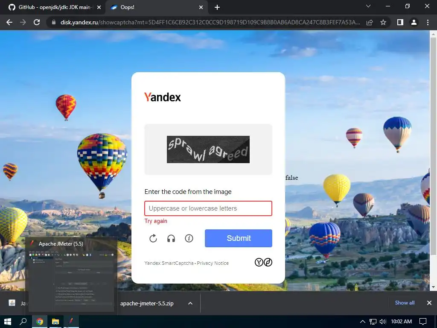Screen dimensions: 437x328
Task: Open the captcha info icon
Action: tap(189, 238)
